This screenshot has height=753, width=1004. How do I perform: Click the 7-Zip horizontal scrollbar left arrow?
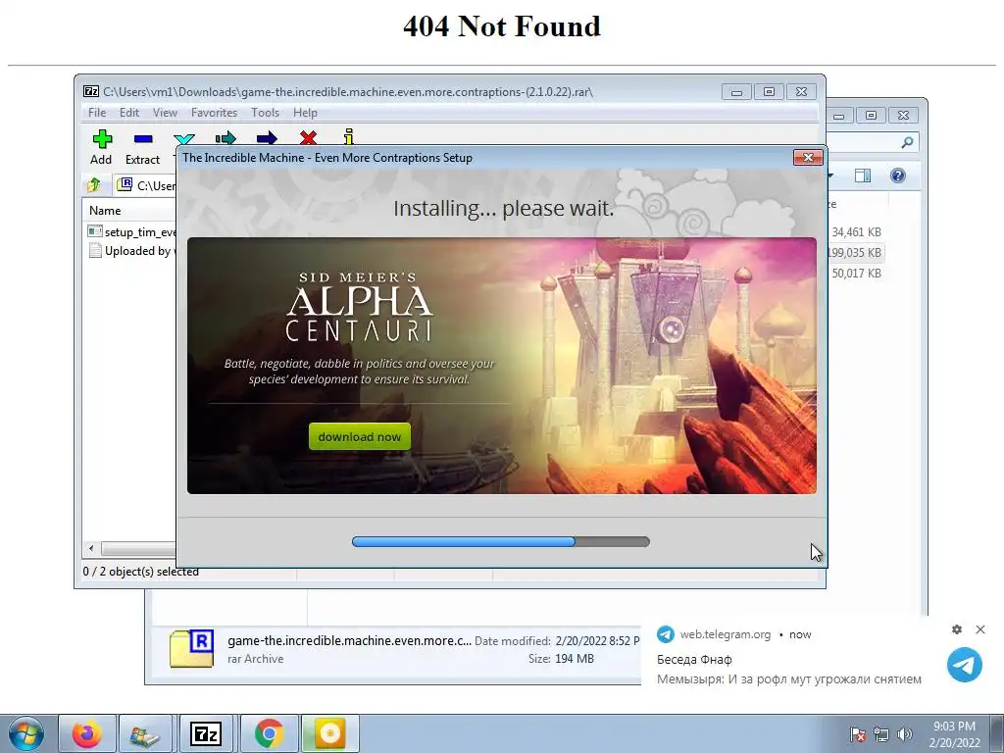click(91, 548)
